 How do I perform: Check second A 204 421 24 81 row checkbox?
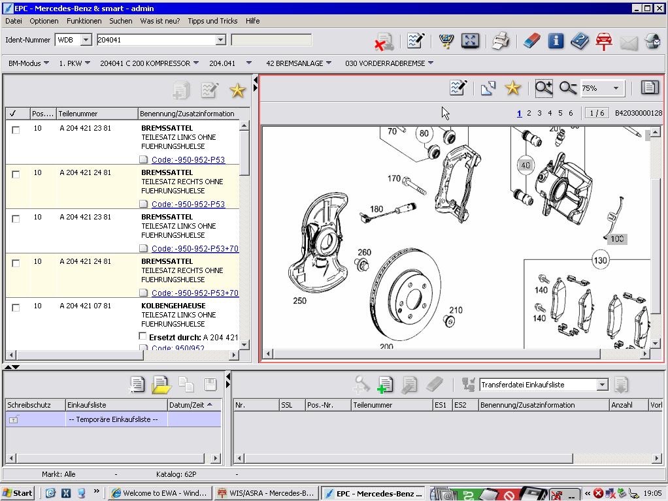16,263
